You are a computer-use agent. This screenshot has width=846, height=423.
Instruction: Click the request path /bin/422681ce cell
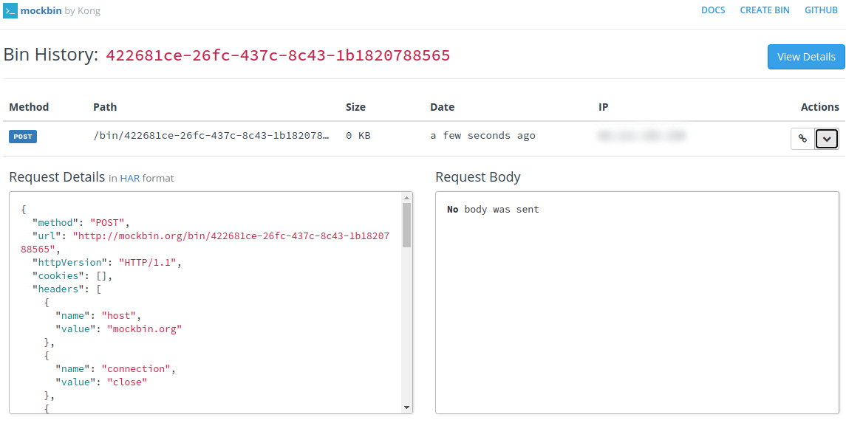(x=211, y=136)
